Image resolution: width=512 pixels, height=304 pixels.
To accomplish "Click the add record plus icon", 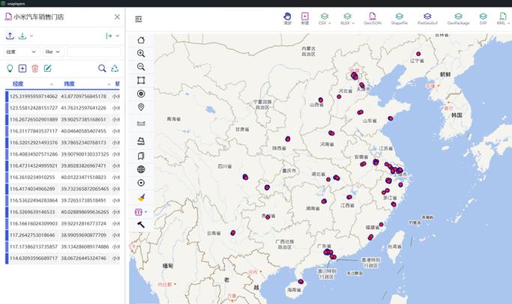I will tap(22, 68).
